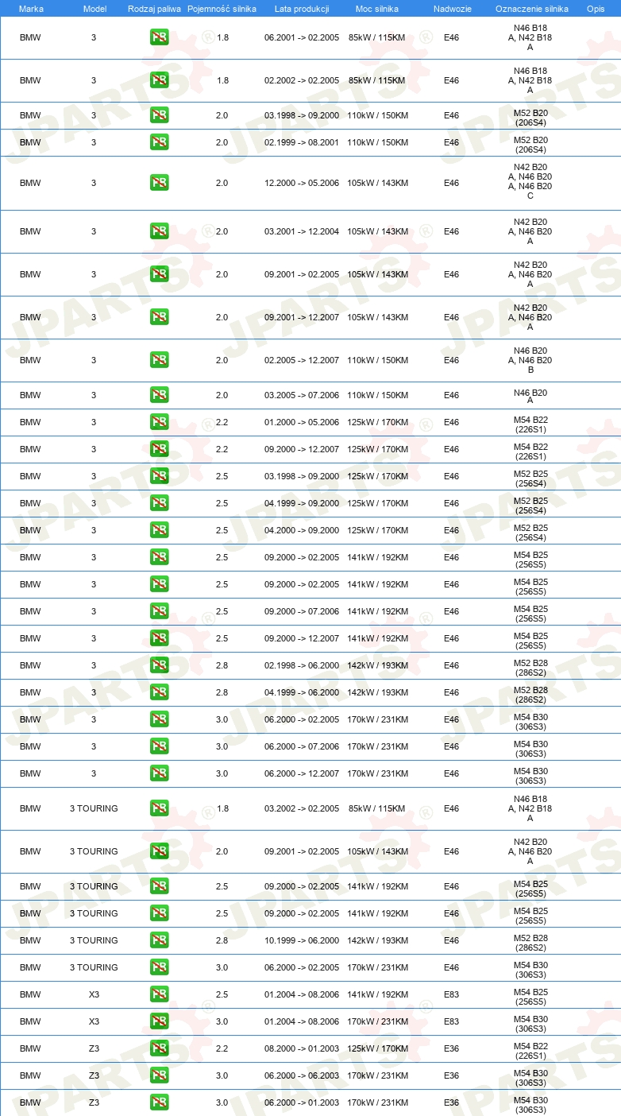Viewport: 621px width, 1116px height.
Task: Click fuel icon in 02.1998 -> 06.2000 row
Action: pyautogui.click(x=159, y=665)
